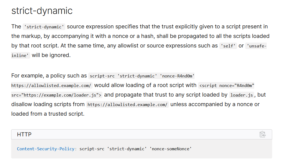Click the allowlisted URL after 'disallow loading scripts from'
The image size is (282, 162).
point(127,104)
